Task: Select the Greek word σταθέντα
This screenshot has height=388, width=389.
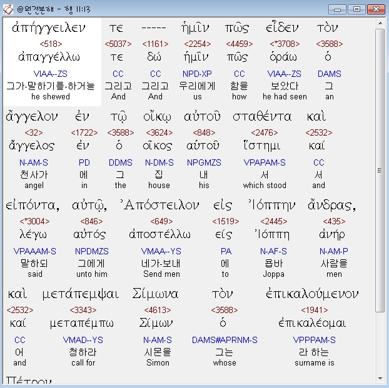Action: click(x=262, y=116)
